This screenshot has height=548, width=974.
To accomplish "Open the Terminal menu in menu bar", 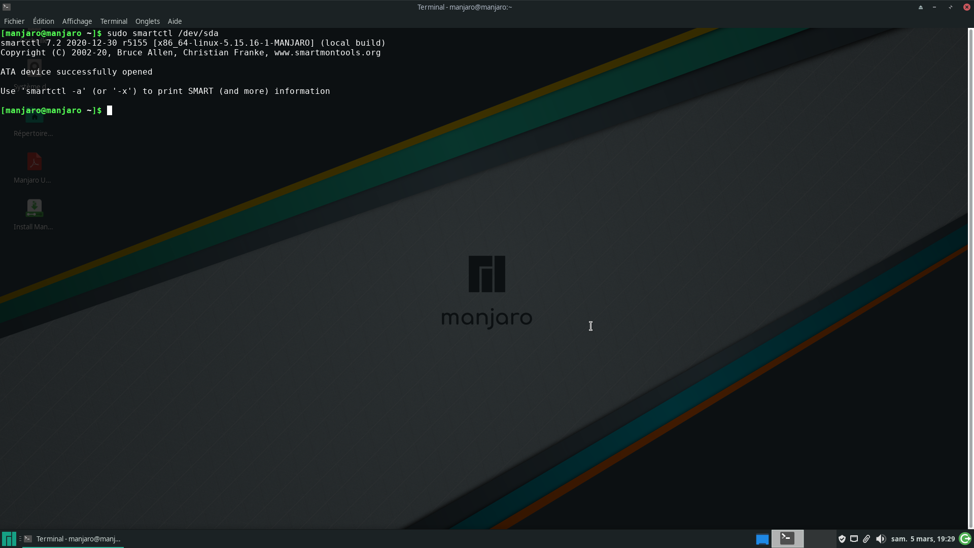I will point(114,21).
